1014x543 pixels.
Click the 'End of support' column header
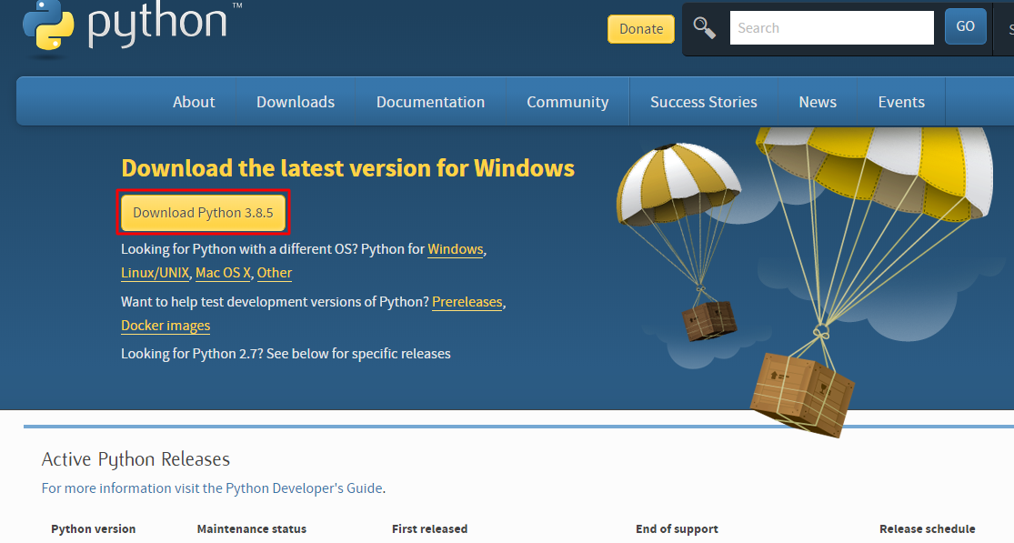tap(677, 528)
